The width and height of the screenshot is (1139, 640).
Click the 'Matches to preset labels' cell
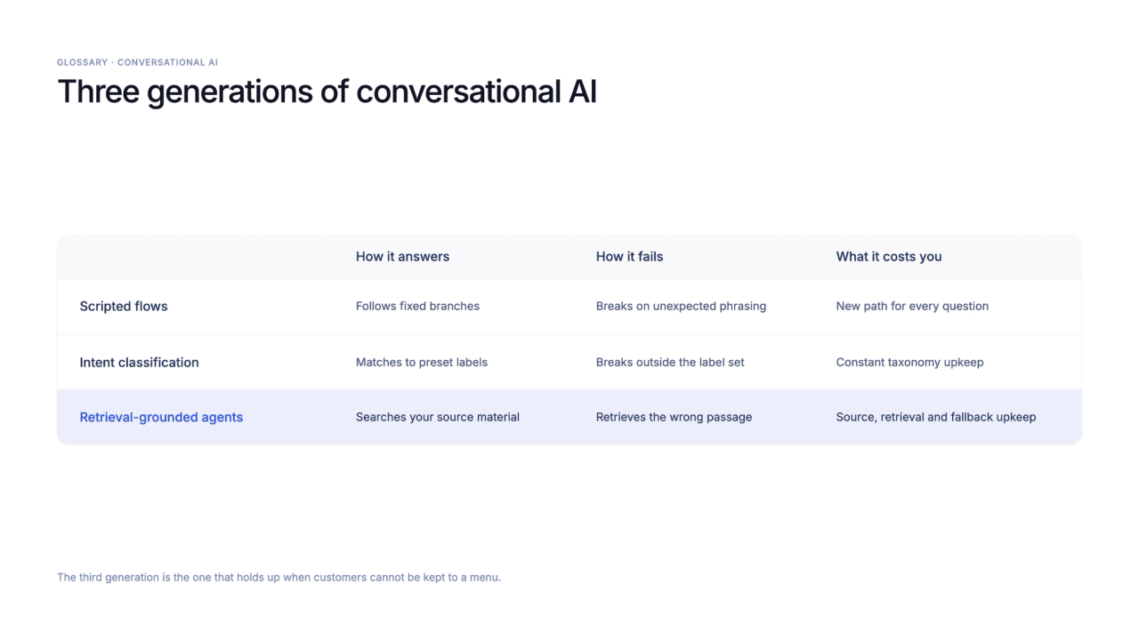(422, 363)
